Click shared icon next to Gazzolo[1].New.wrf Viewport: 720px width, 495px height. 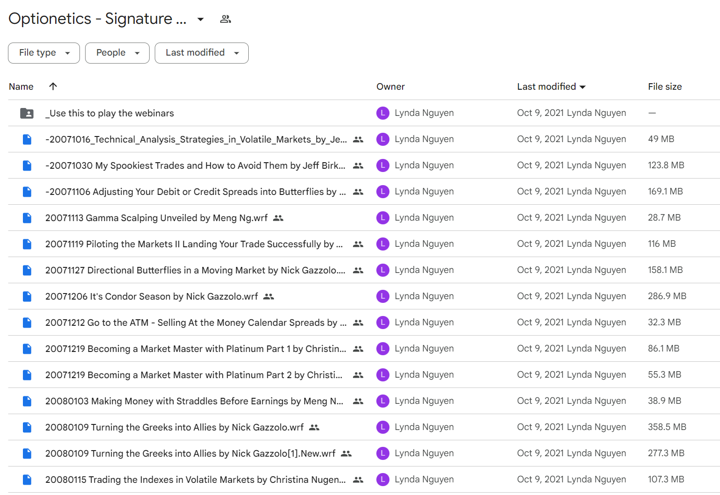click(346, 453)
